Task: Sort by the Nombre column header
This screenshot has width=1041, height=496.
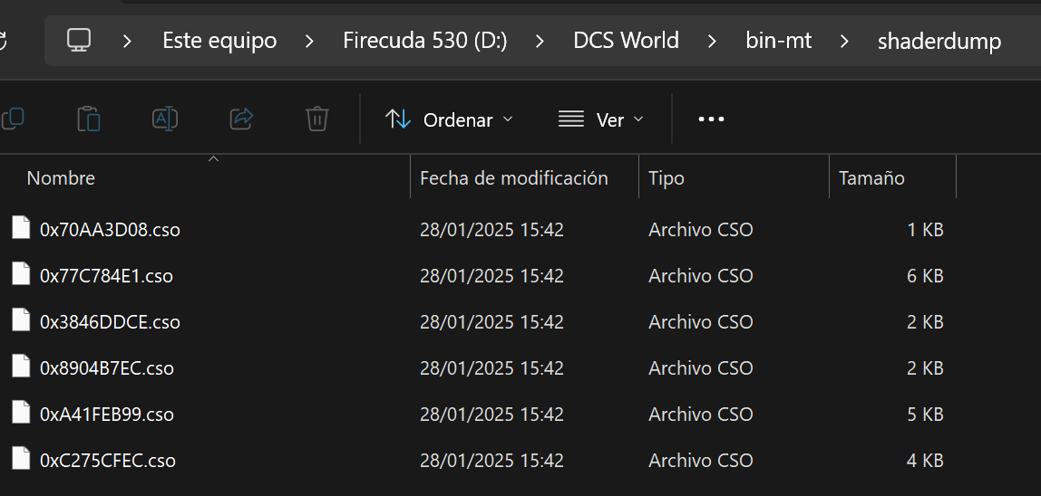Action: pyautogui.click(x=61, y=177)
